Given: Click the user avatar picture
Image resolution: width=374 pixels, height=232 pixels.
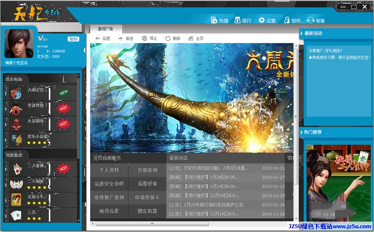Looking at the screenshot, I should (x=19, y=43).
